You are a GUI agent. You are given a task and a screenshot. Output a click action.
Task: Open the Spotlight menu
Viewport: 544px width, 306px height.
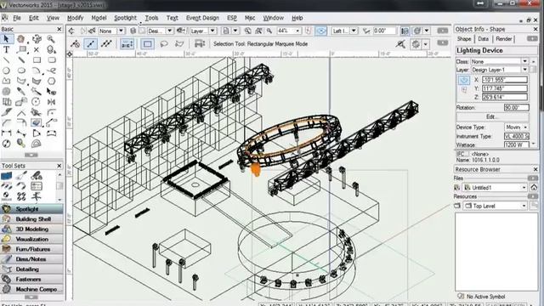(125, 18)
